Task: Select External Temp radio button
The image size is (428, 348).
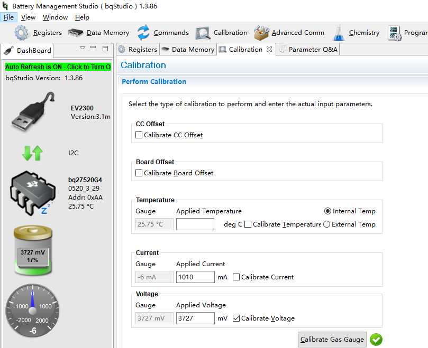Action: (x=327, y=224)
